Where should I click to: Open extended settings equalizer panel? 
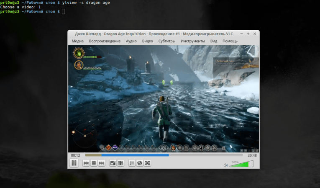coord(120,163)
